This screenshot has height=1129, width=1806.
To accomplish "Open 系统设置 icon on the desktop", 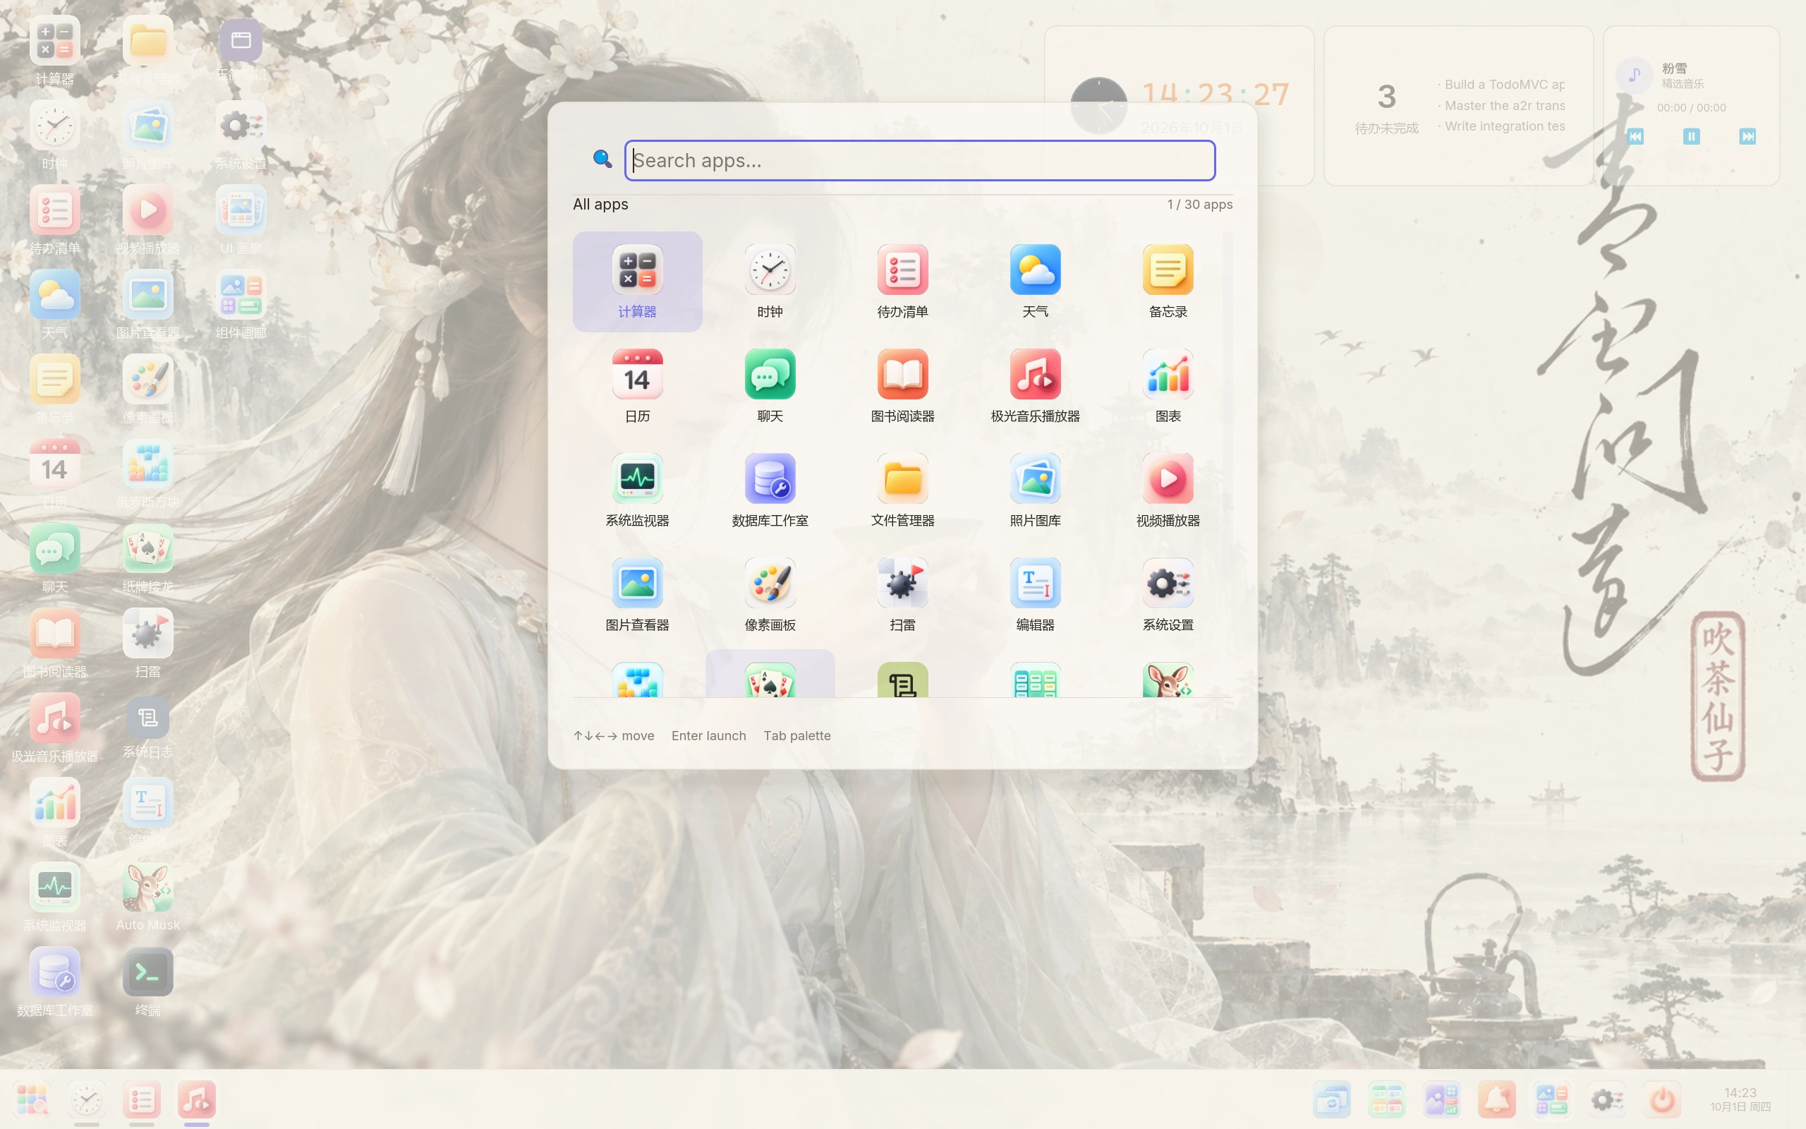I will [x=241, y=136].
